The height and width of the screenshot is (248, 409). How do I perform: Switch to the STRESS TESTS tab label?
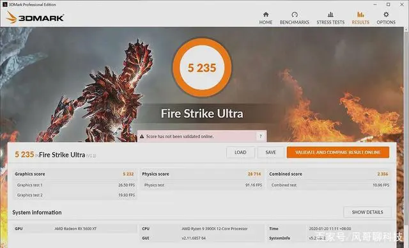[330, 22]
